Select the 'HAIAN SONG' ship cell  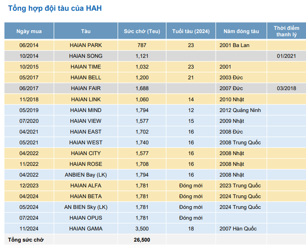coord(86,56)
